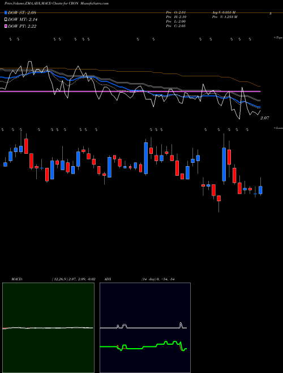Click the 'ADX' panel heading

(x=108, y=279)
